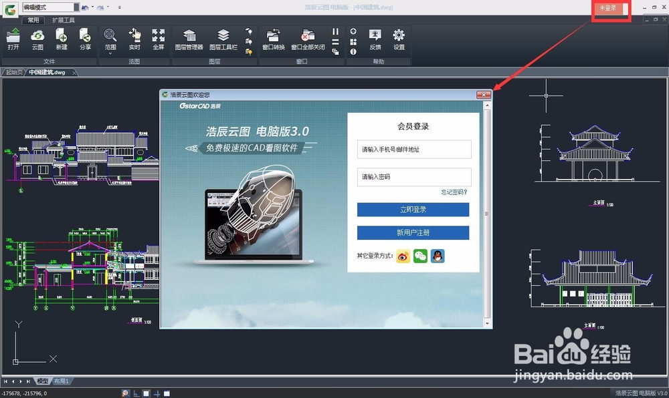Close the 浩辰云图欢迎您 dialog
This screenshot has width=669, height=398.
[x=484, y=95]
